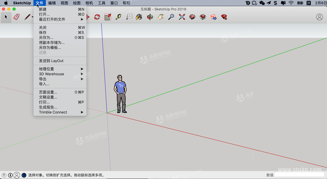Choose the Text label tool
327x179 pixels.
click(x=129, y=17)
